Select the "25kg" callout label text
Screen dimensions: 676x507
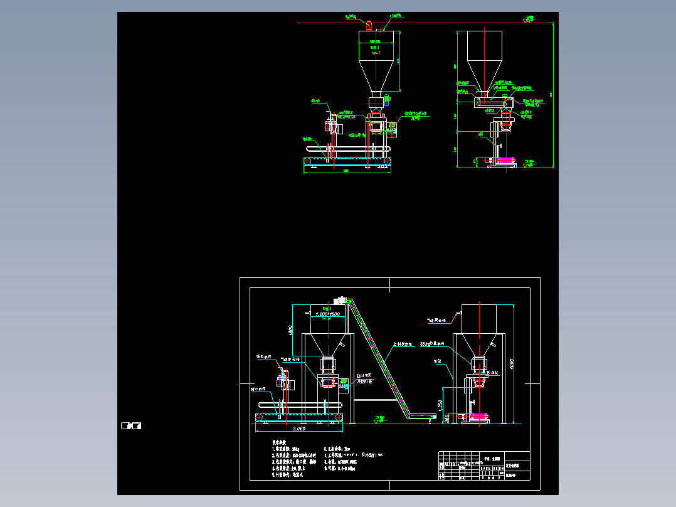(x=432, y=344)
